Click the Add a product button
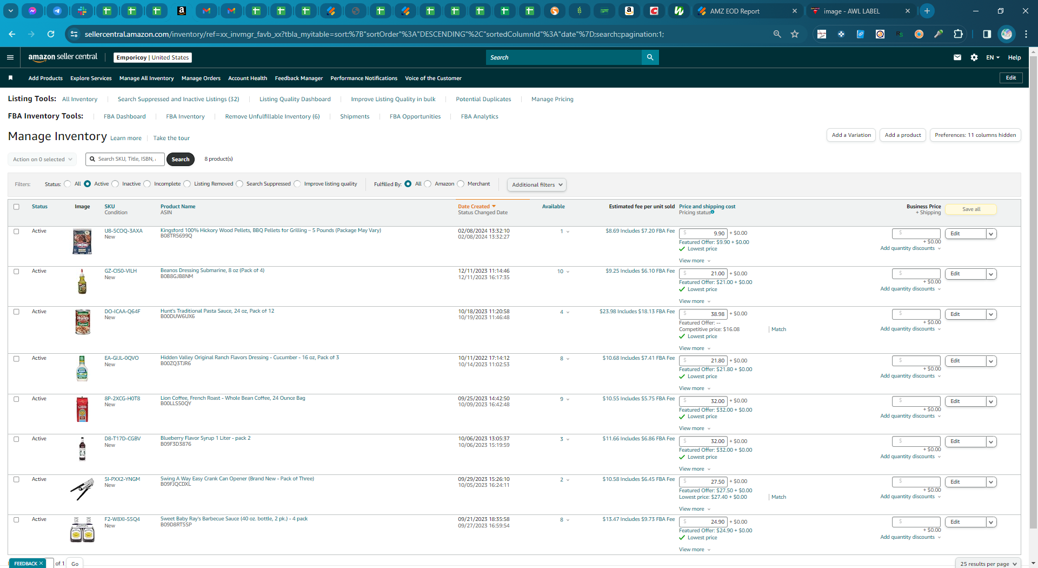This screenshot has width=1038, height=568. point(903,135)
